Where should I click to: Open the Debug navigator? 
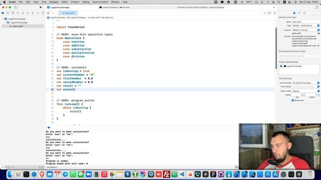pyautogui.click(x=33, y=13)
